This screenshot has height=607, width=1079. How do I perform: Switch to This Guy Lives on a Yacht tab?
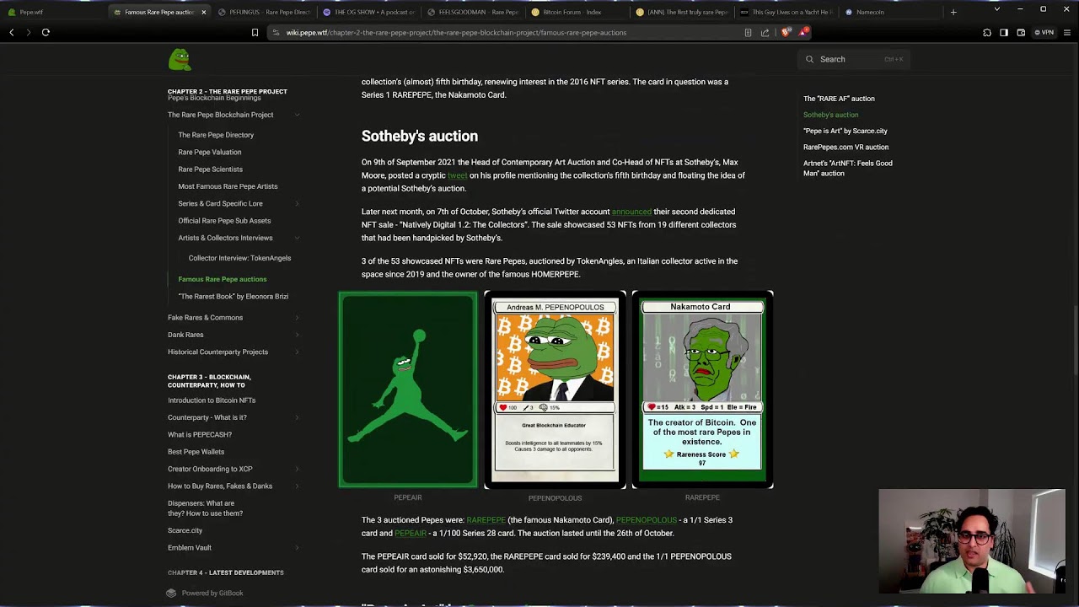pos(787,13)
